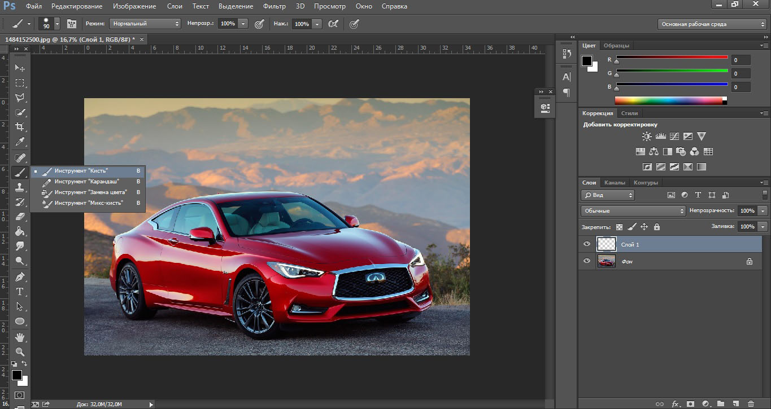The image size is (771, 409).
Task: Open the Фильтр menu
Action: (x=275, y=6)
